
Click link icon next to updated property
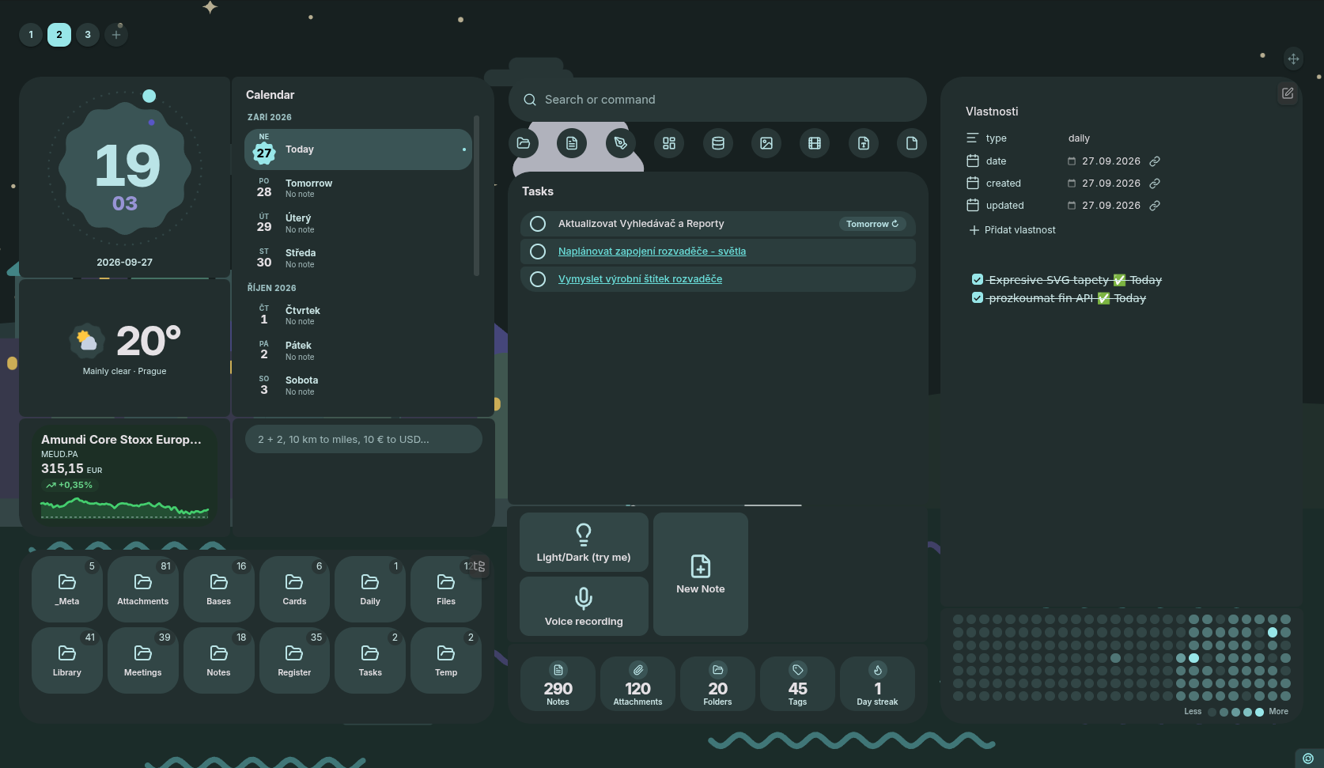(x=1155, y=206)
